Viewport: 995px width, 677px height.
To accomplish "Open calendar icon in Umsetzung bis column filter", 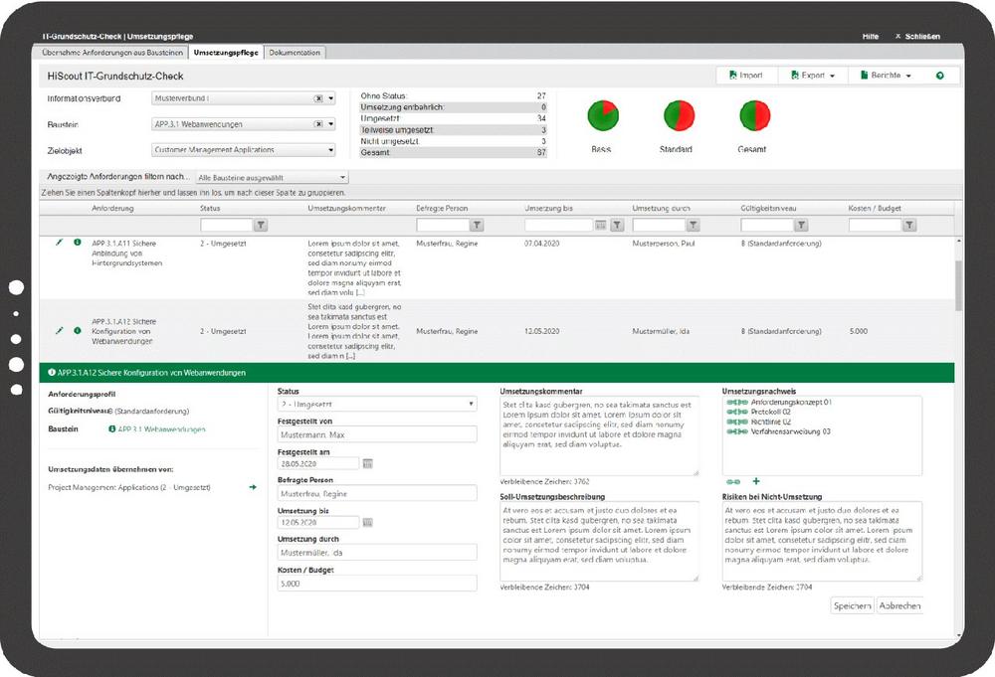I will point(600,226).
